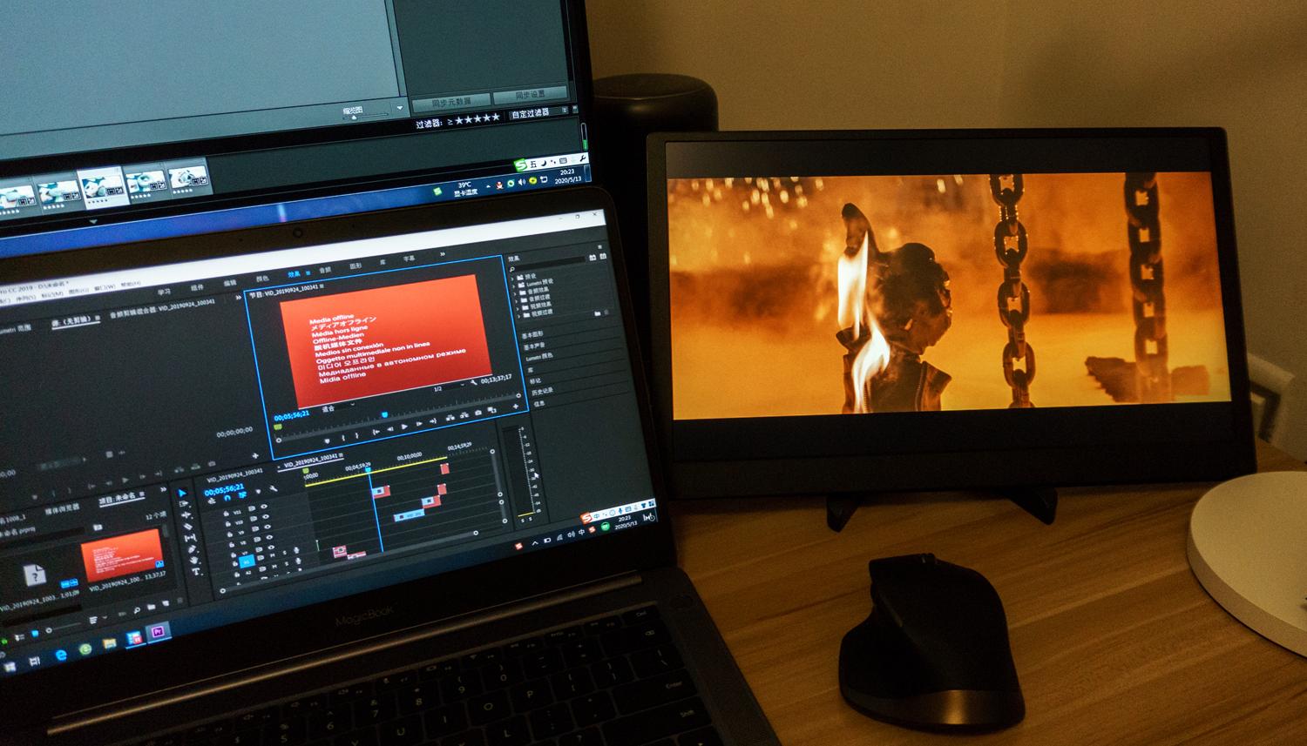Screen dimensions: 1307x746
Task: Open the 基本声音 panel
Action: [533, 346]
